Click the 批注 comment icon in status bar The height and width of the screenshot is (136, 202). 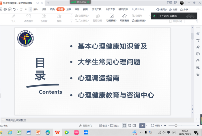[x=115, y=126]
